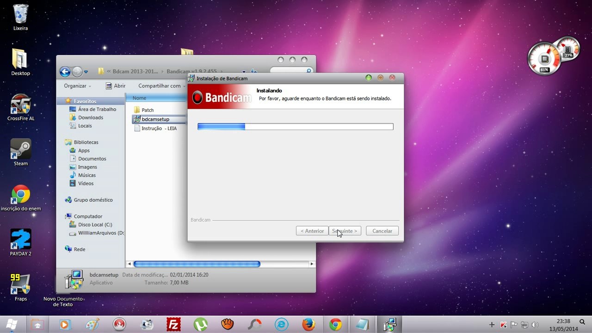Click the '< Anterior' button in installer

tap(312, 231)
